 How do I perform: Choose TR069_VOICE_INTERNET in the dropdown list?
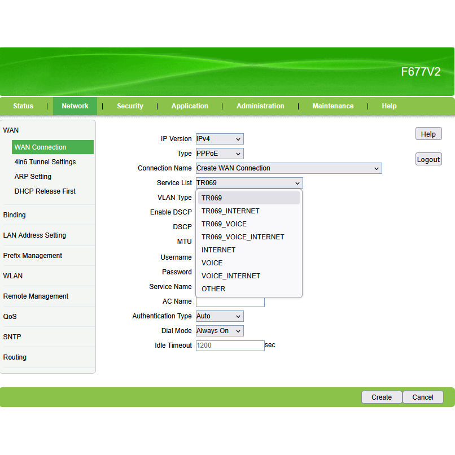pos(243,237)
